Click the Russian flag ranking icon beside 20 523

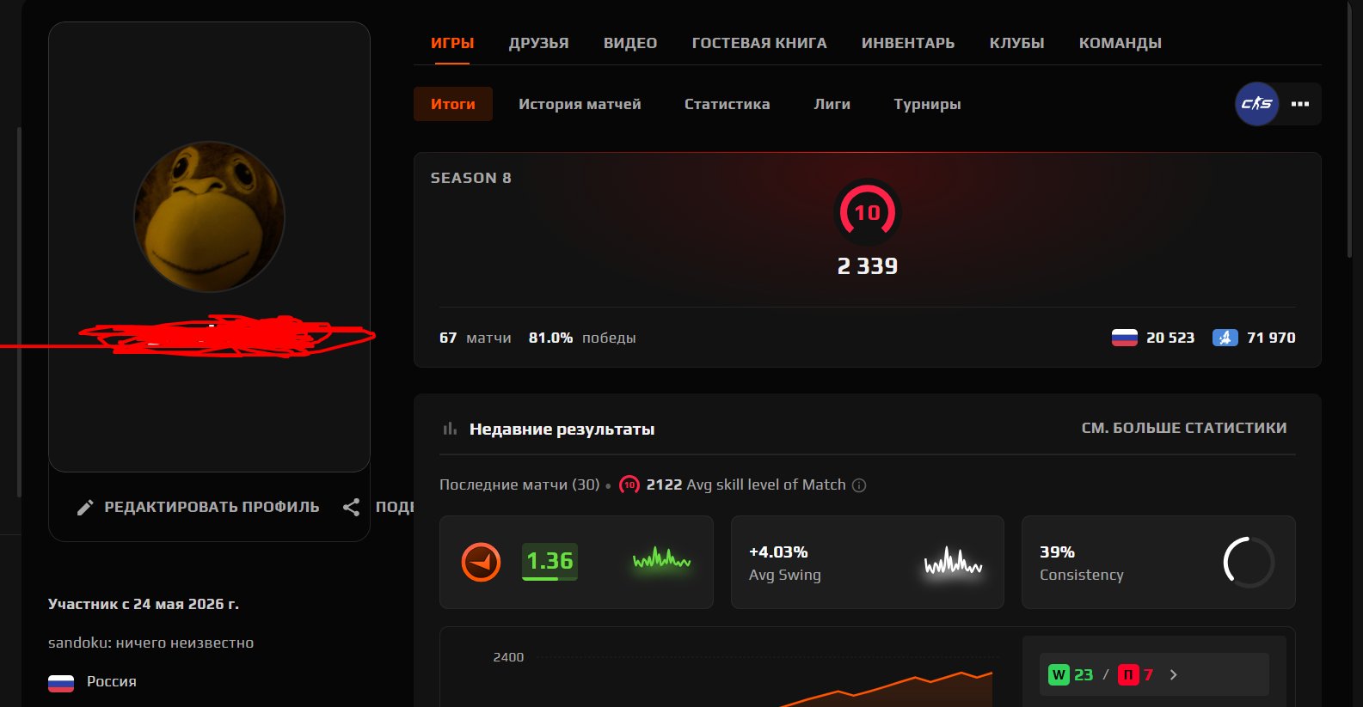click(x=1124, y=338)
